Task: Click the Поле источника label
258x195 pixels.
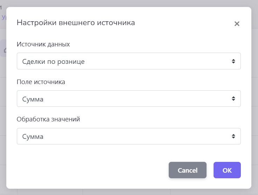Action: (41, 82)
